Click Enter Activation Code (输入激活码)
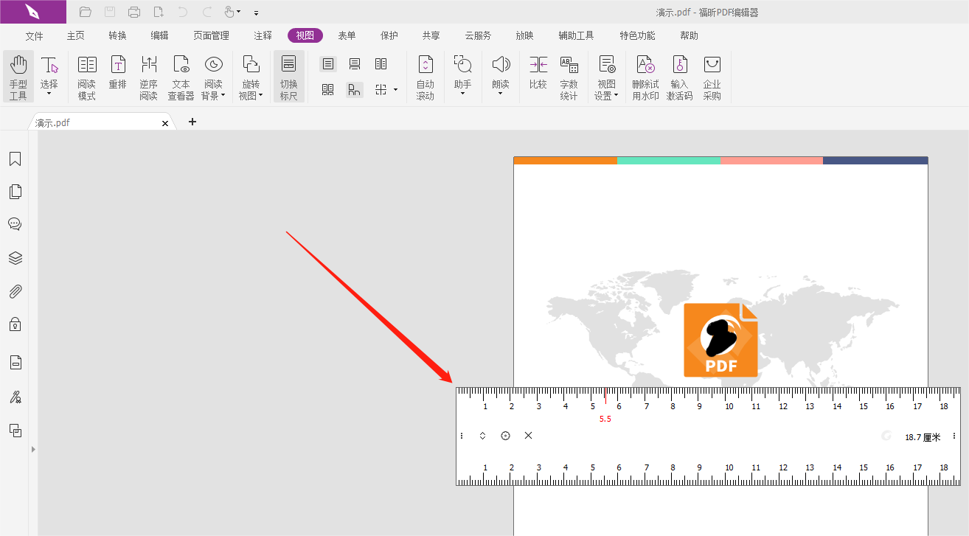Screen dimensions: 969x536 (679, 77)
